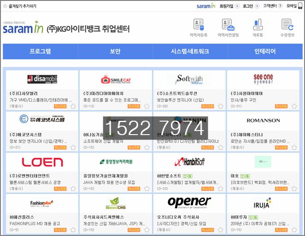
Task: Star the 한진화학 designer listing
Action: [x=220, y=148]
